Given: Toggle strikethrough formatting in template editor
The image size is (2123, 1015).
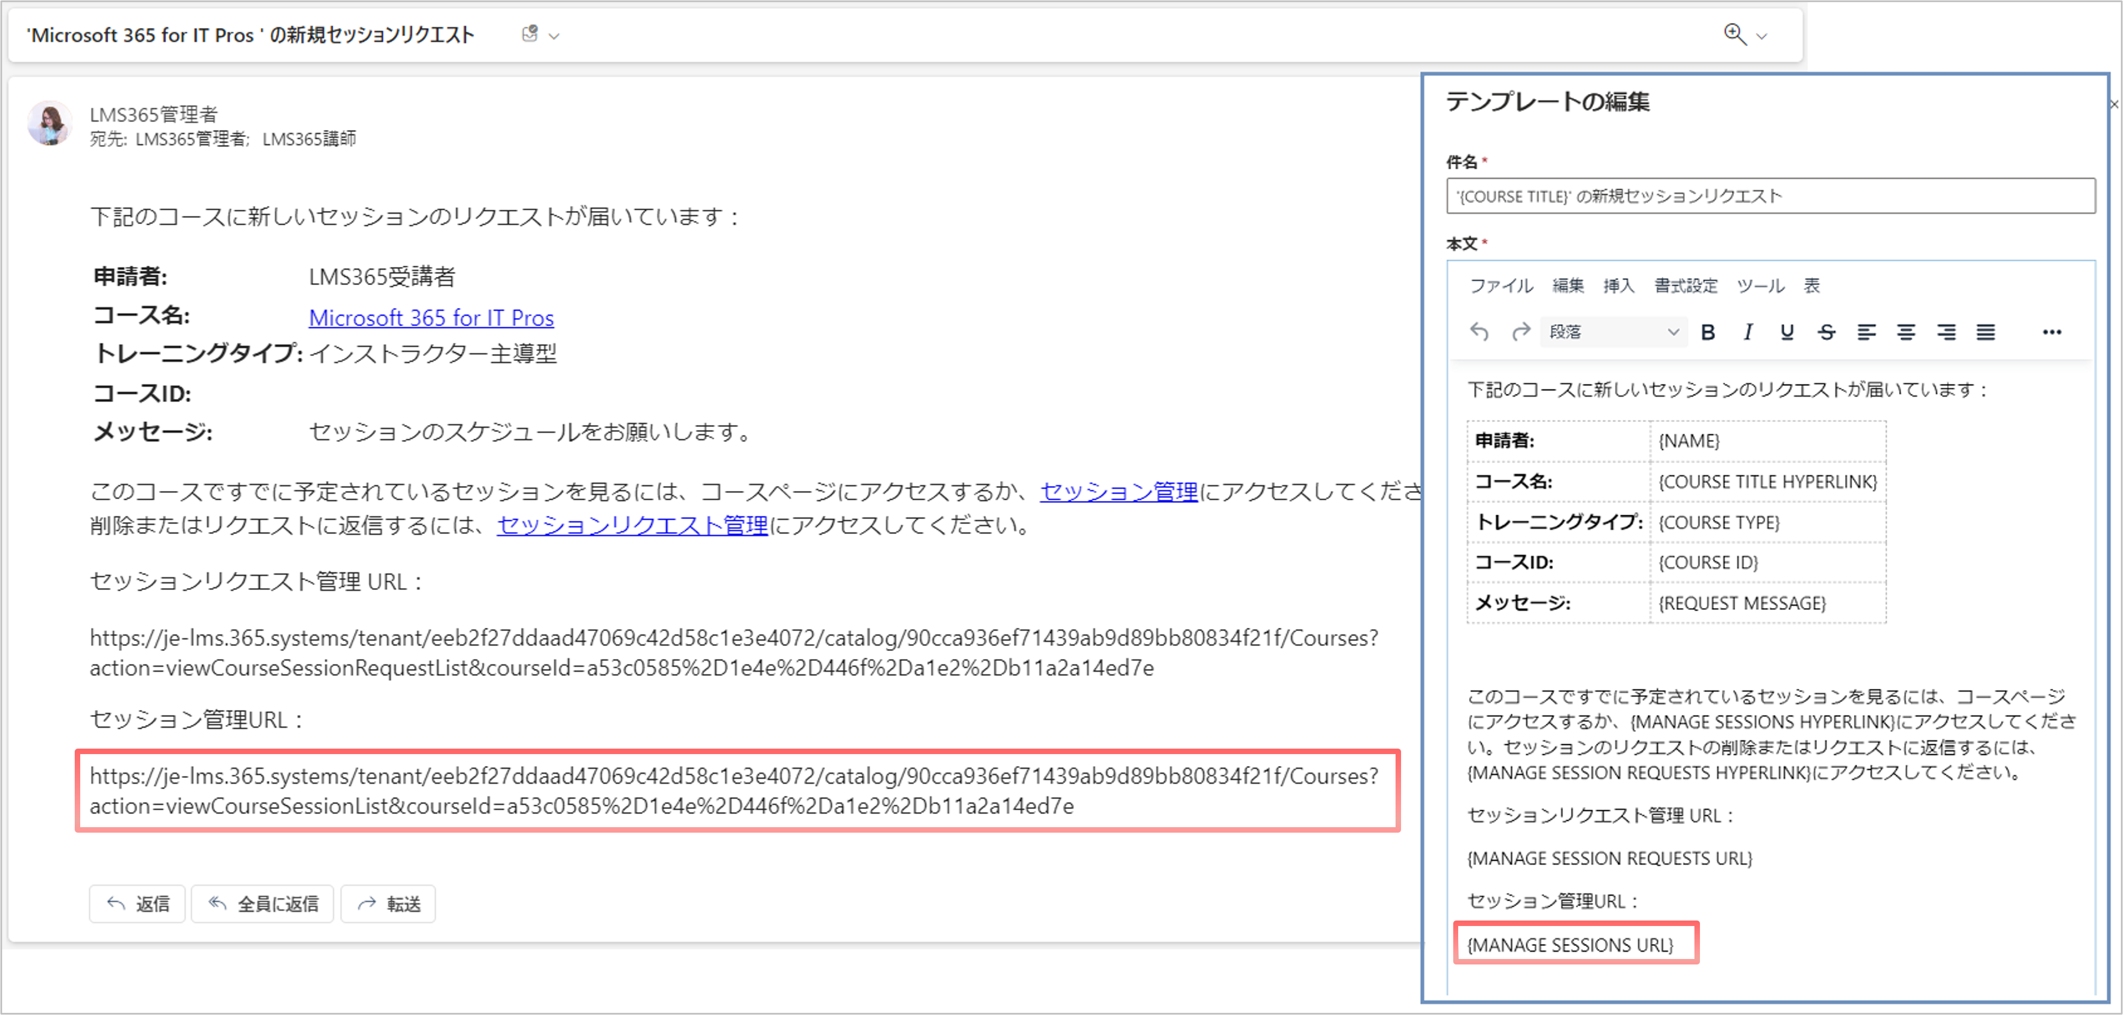Looking at the screenshot, I should click(1826, 332).
